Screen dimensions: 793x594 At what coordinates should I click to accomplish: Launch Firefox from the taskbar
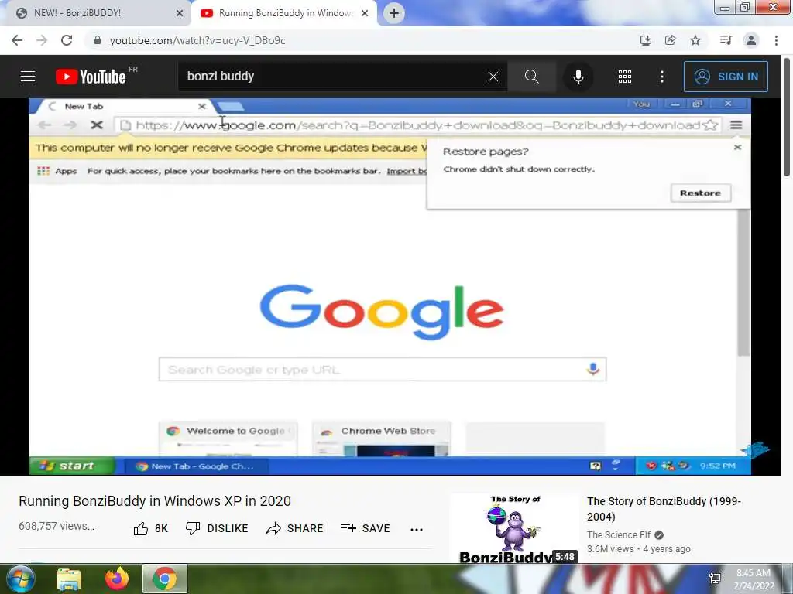click(x=117, y=579)
